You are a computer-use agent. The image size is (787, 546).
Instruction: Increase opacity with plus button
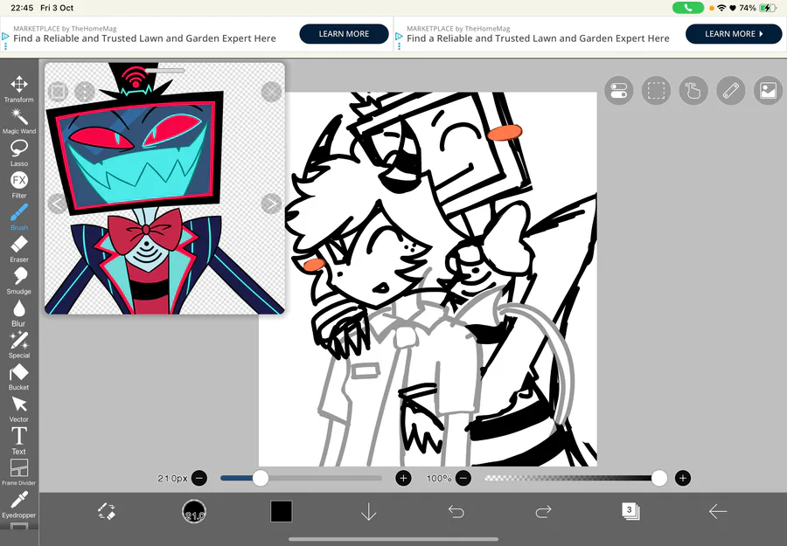tap(683, 479)
